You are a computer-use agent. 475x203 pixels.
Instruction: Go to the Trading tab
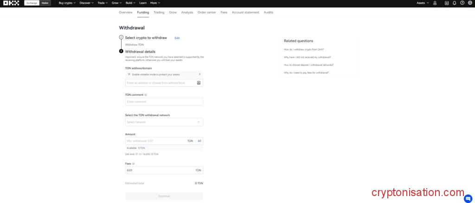(159, 12)
